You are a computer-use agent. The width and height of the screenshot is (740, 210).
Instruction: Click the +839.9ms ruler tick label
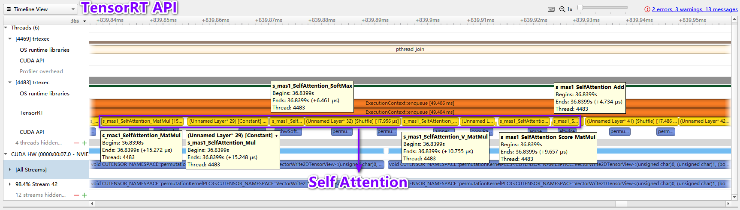tap(428, 20)
